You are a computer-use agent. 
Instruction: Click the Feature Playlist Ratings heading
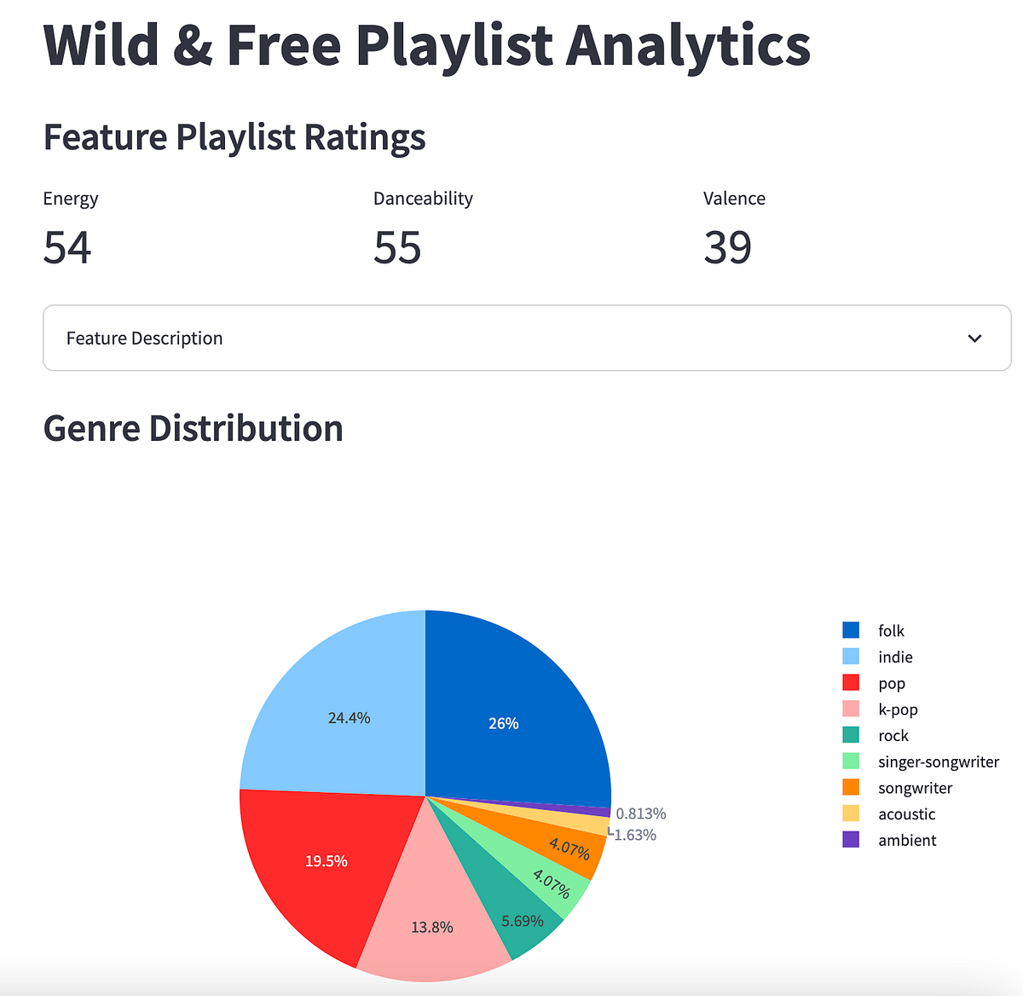coord(234,136)
